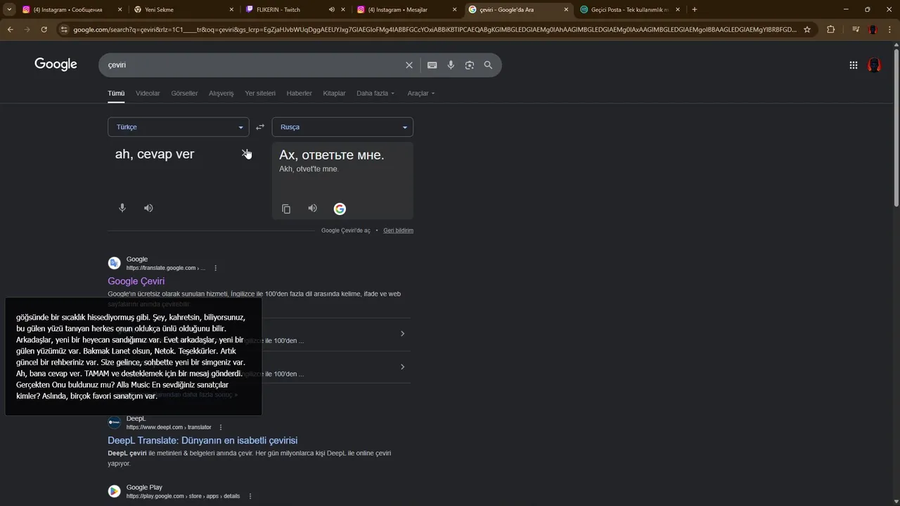Viewport: 900px width, 506px height.
Task: Open the Google account avatar menu
Action: click(874, 65)
